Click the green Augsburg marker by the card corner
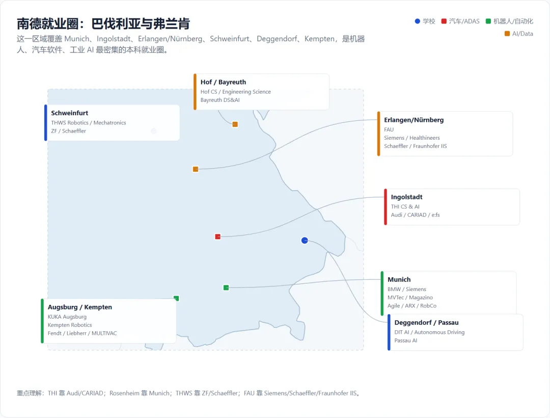The height and width of the screenshot is (418, 550). point(176,298)
